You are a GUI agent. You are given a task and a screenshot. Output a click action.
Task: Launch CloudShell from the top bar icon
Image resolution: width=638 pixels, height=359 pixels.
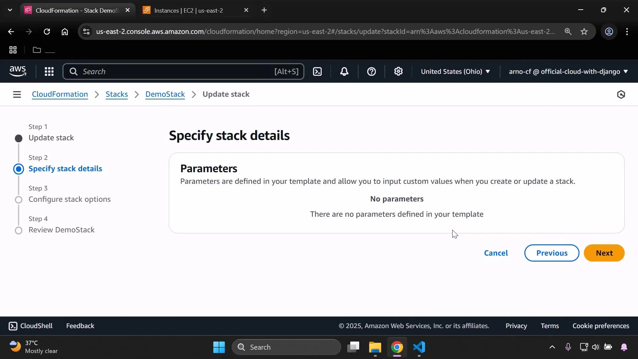click(317, 71)
